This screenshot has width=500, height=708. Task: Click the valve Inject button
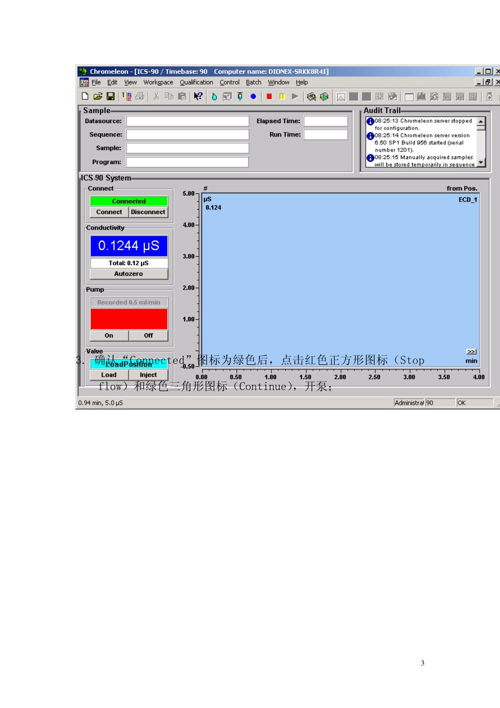click(x=148, y=375)
